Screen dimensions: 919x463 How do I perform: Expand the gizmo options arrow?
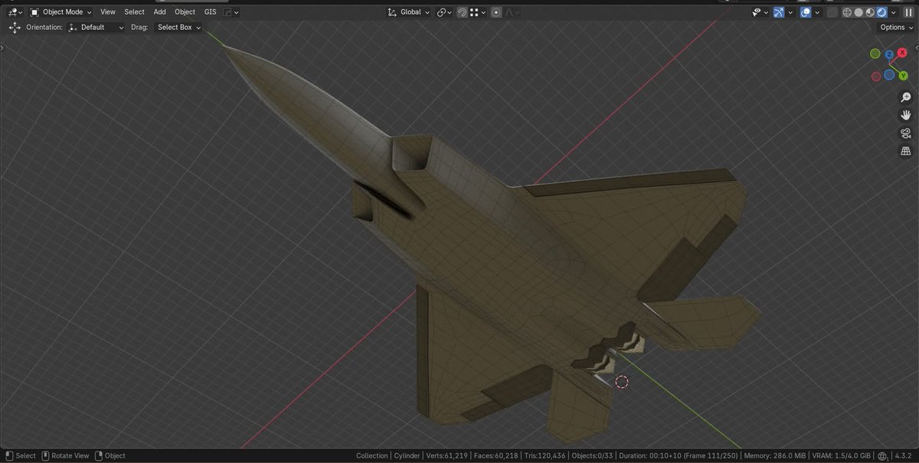790,12
